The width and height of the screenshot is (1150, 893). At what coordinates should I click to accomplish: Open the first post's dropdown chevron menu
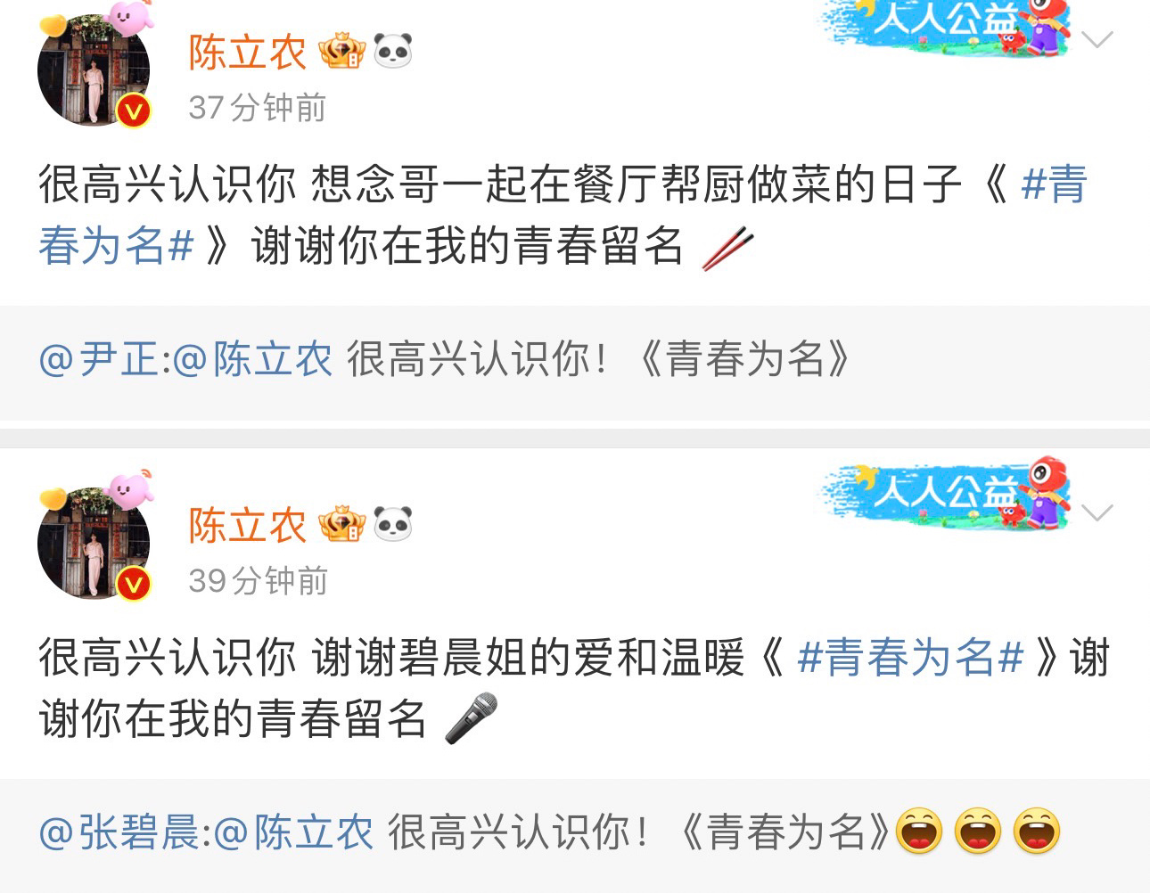pos(1097,39)
